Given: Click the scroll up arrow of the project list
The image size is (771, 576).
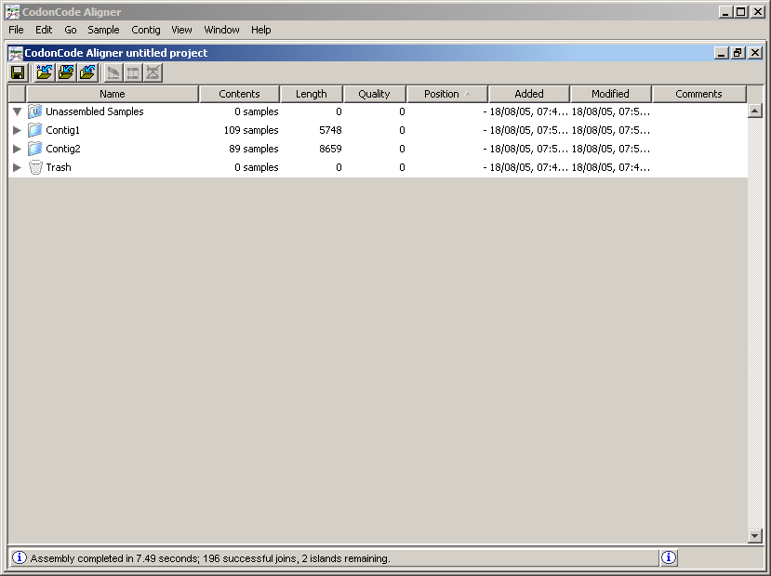Looking at the screenshot, I should pos(755,111).
